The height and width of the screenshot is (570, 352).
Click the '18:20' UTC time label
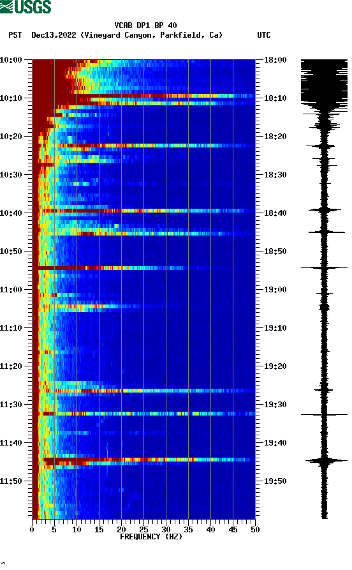pyautogui.click(x=275, y=137)
